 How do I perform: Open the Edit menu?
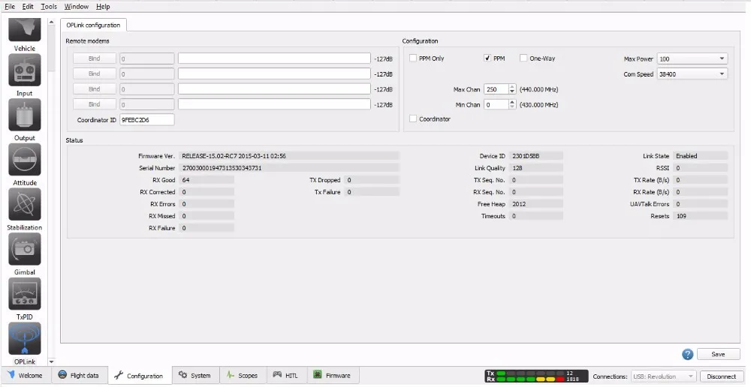[28, 7]
